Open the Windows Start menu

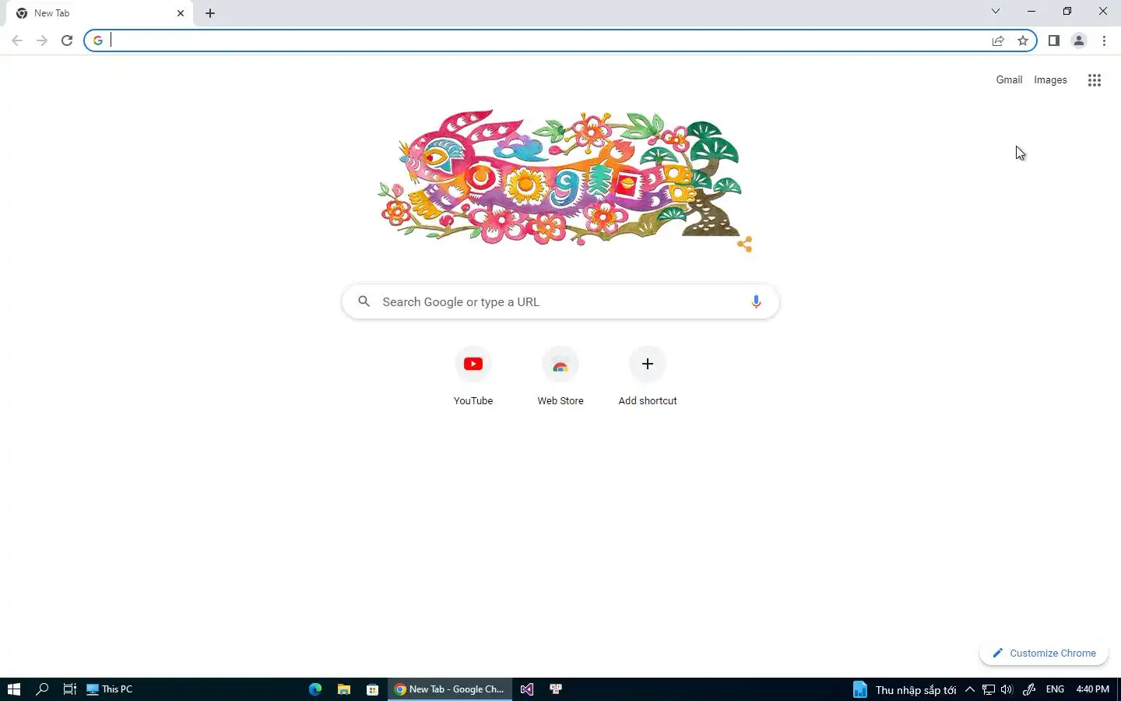click(x=14, y=689)
